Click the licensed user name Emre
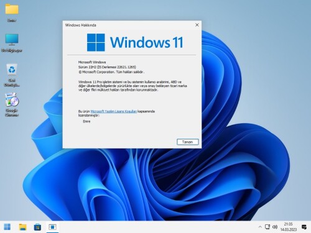Screen dimensions: 311x233 [x=86, y=121]
